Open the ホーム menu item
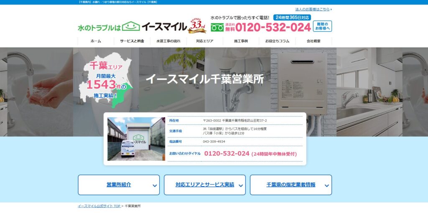The height and width of the screenshot is (213, 428). click(x=96, y=41)
